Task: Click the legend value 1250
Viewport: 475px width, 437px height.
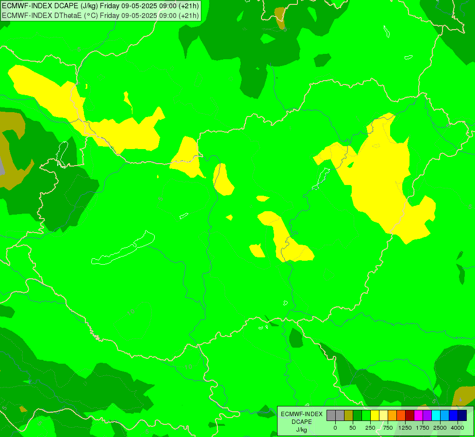Action: coord(405,428)
